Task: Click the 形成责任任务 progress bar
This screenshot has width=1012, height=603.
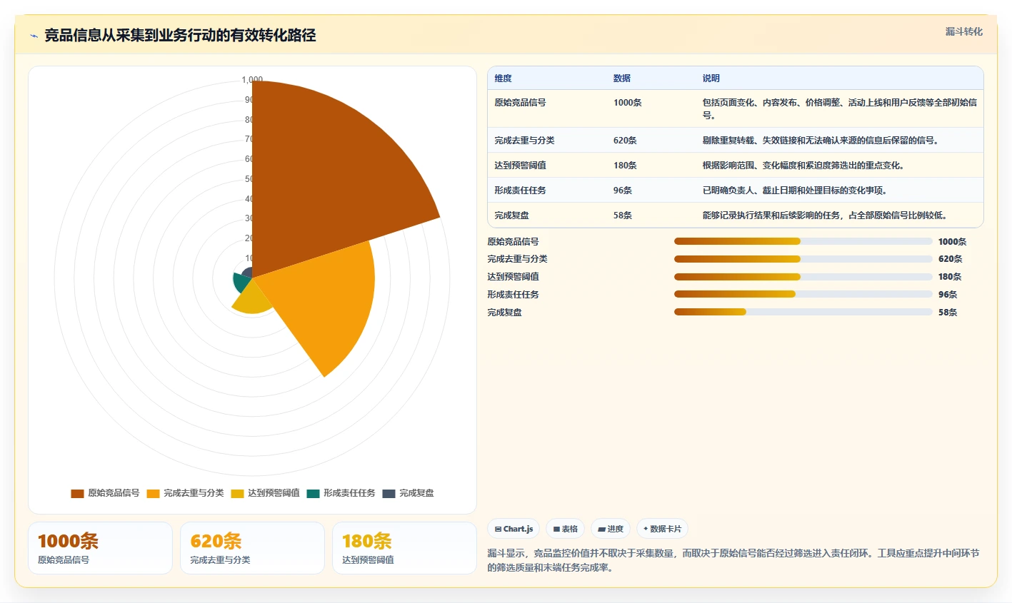Action: tap(803, 294)
